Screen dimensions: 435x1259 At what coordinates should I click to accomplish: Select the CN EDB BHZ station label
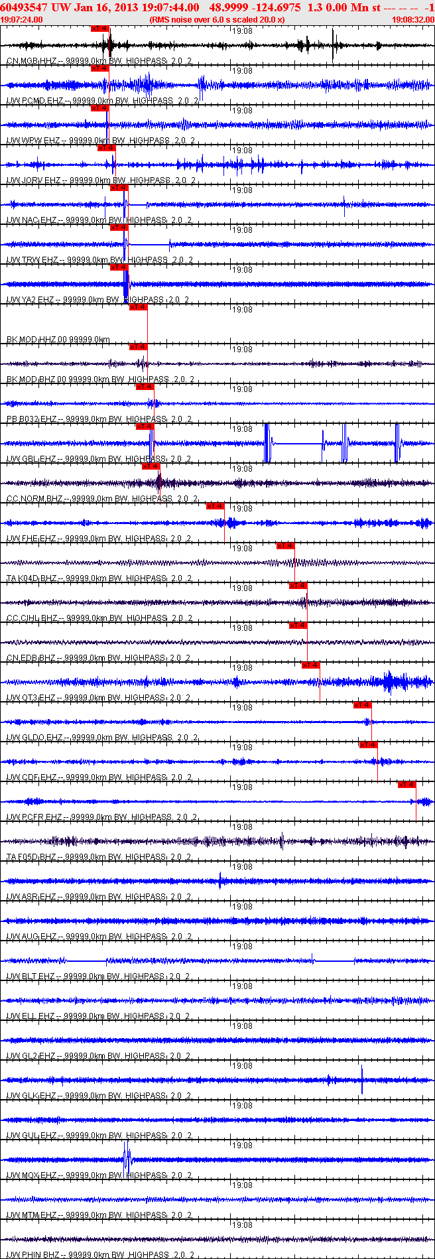(99, 658)
